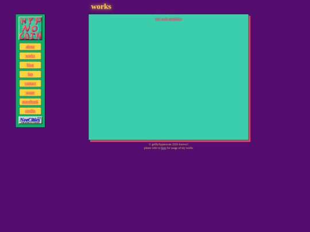This screenshot has height=232, width=310.
Task: Open the about page link
Action: coord(30,47)
